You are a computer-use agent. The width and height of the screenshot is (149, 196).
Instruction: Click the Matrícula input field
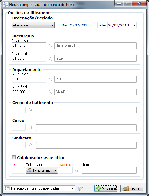pyautogui.click(x=66, y=170)
